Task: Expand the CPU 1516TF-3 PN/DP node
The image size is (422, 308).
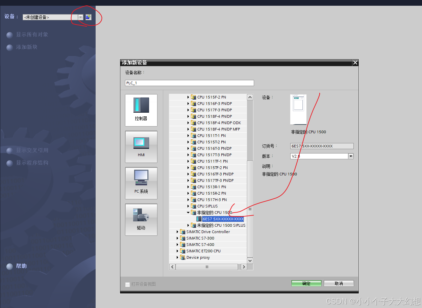Action: point(188,174)
